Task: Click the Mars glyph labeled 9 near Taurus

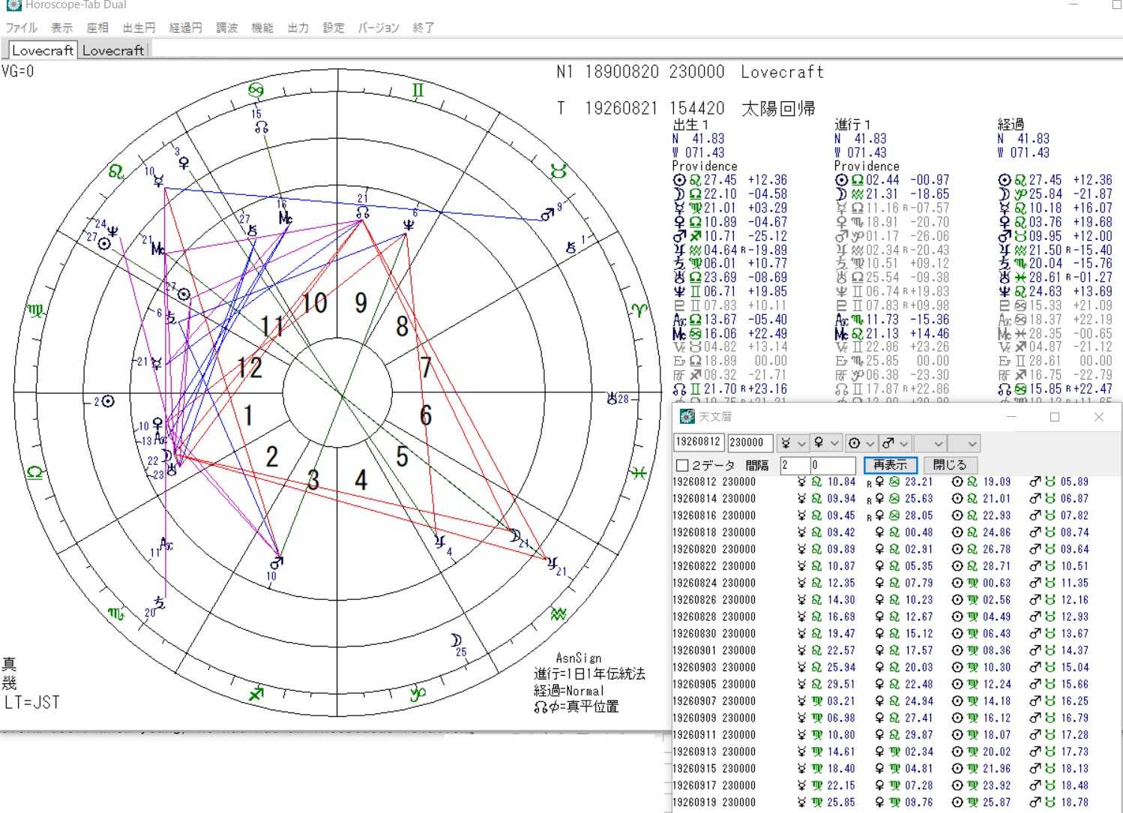Action: (x=548, y=215)
